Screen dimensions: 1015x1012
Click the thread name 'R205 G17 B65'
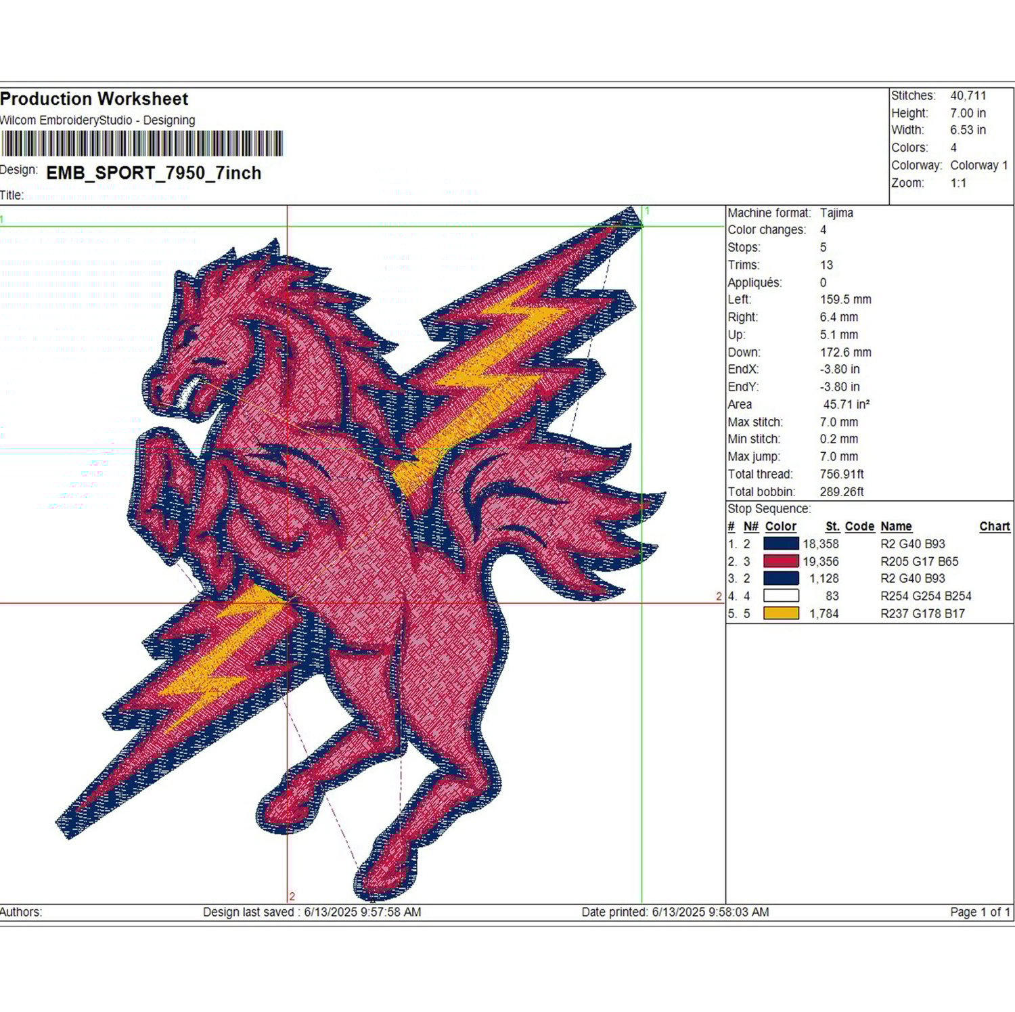click(920, 561)
